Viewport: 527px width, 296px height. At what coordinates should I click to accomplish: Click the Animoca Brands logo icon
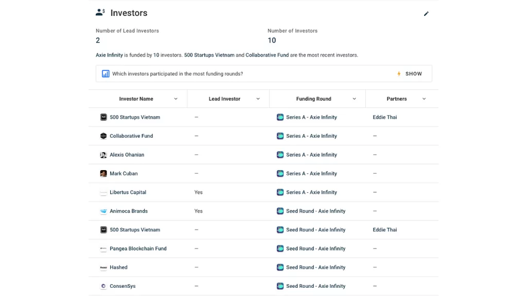click(x=103, y=211)
